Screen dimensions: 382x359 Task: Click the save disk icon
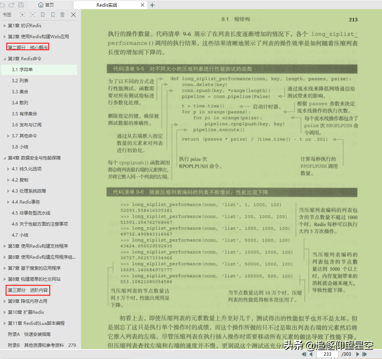(21, 5)
